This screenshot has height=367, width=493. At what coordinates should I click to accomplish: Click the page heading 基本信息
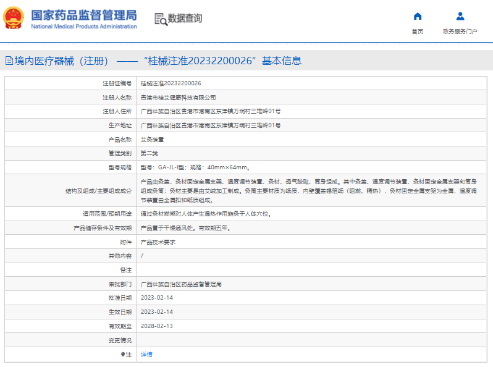[x=282, y=61]
